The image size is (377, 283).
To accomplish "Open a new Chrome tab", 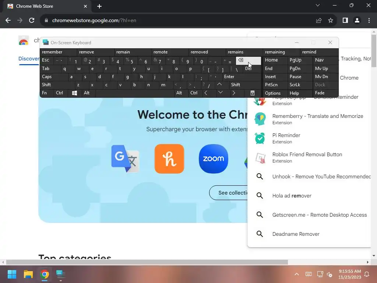I will click(99, 6).
